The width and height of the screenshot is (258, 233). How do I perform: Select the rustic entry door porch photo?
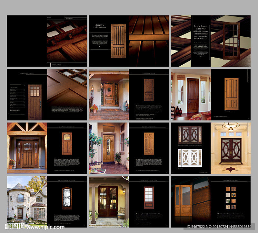[109, 95]
